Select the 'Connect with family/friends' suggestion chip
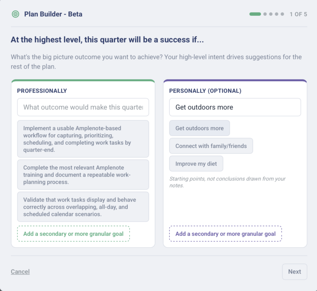The height and width of the screenshot is (291, 317). [211, 146]
